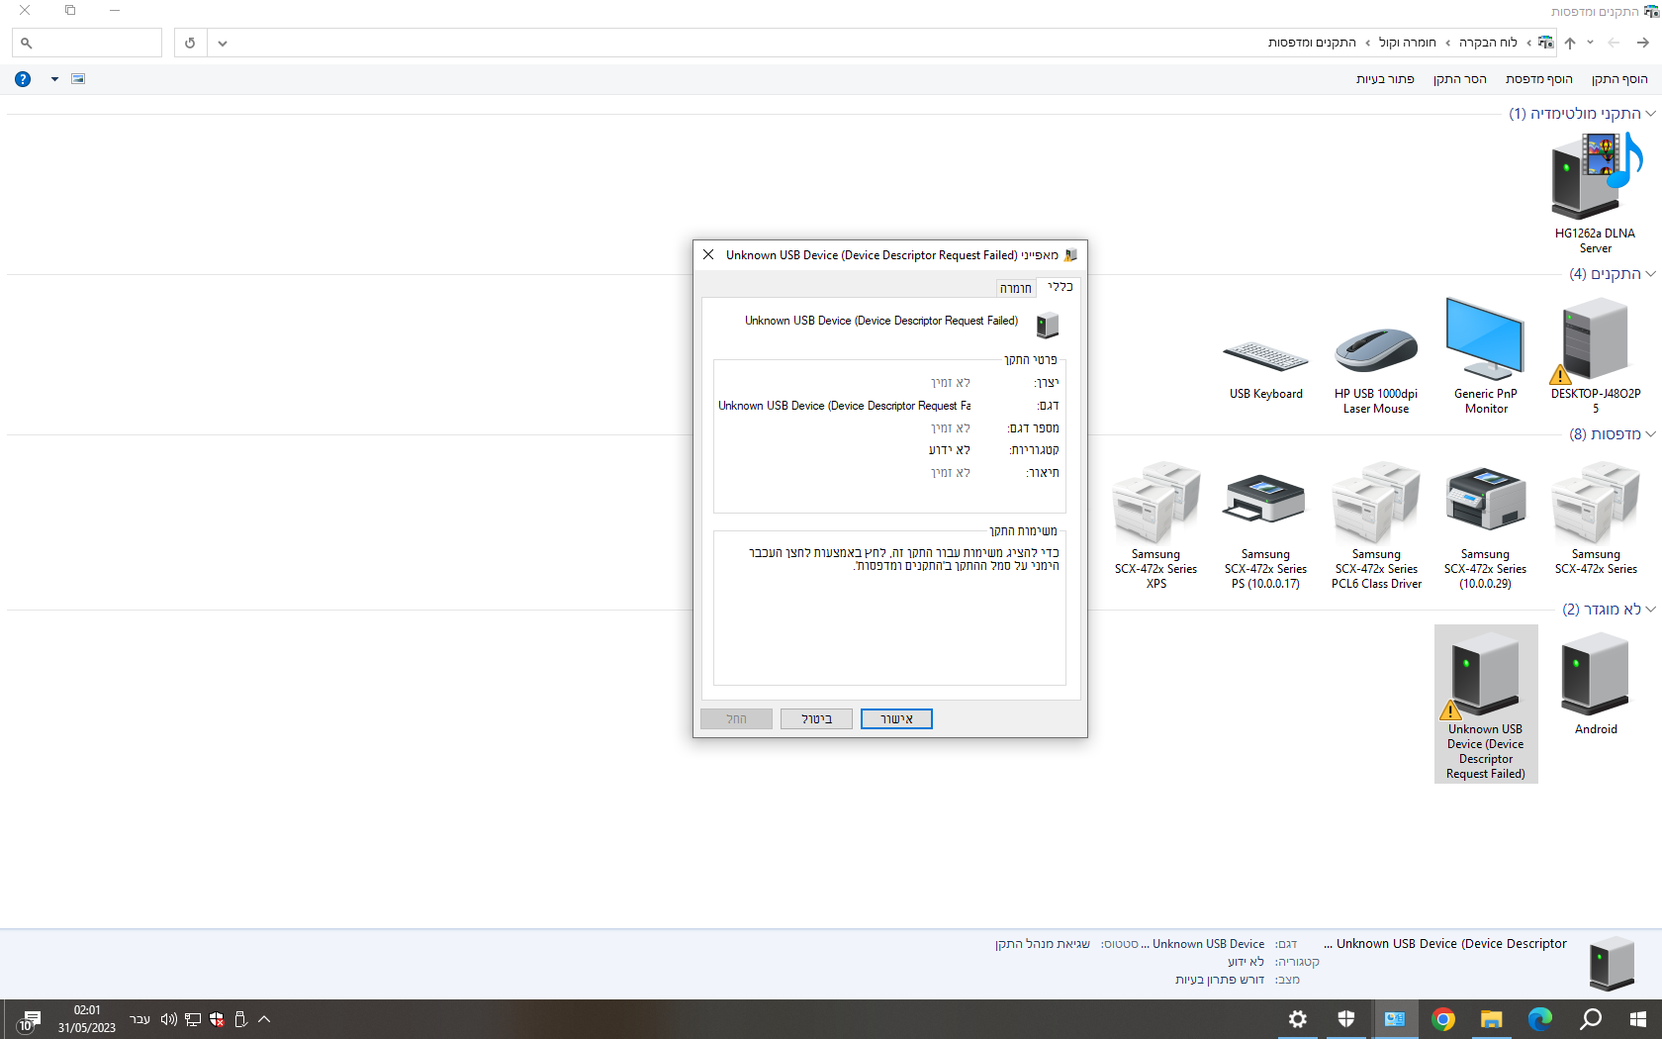Image resolution: width=1662 pixels, height=1039 pixels.
Task: Switch to the כללי tab in properties dialog
Action: tap(1060, 287)
